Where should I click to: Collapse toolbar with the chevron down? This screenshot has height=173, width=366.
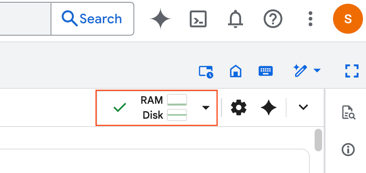coord(303,107)
